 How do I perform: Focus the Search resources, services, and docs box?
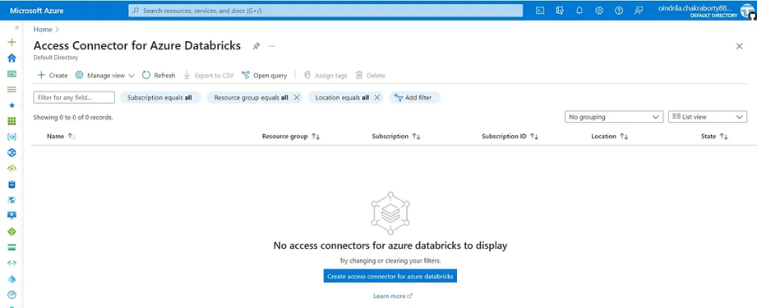(325, 11)
